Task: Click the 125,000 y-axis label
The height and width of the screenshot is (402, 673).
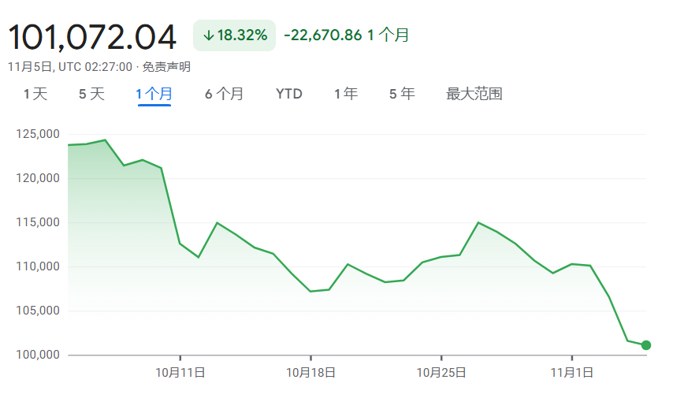Action: click(x=38, y=134)
